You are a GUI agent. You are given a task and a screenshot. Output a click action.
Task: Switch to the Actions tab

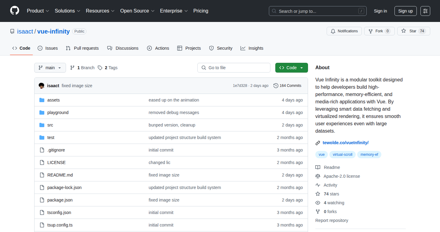point(158,48)
